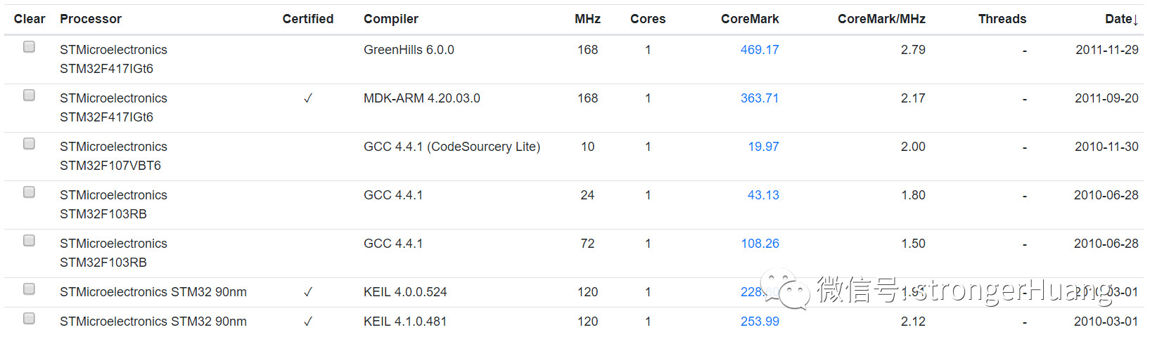Click the 19.97 CoreMark score link

(x=763, y=147)
